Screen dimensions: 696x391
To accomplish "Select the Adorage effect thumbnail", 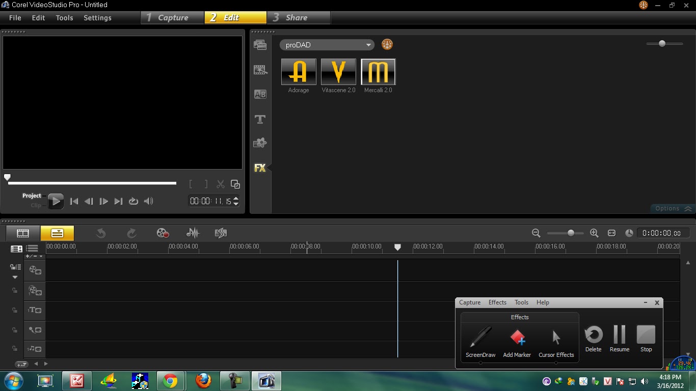I will [x=299, y=72].
